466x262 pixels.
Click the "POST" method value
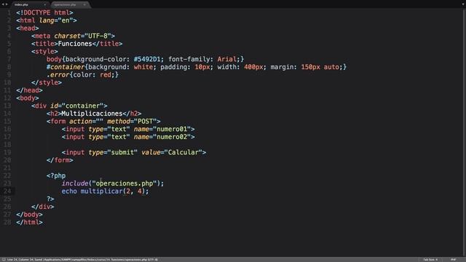pyautogui.click(x=145, y=122)
